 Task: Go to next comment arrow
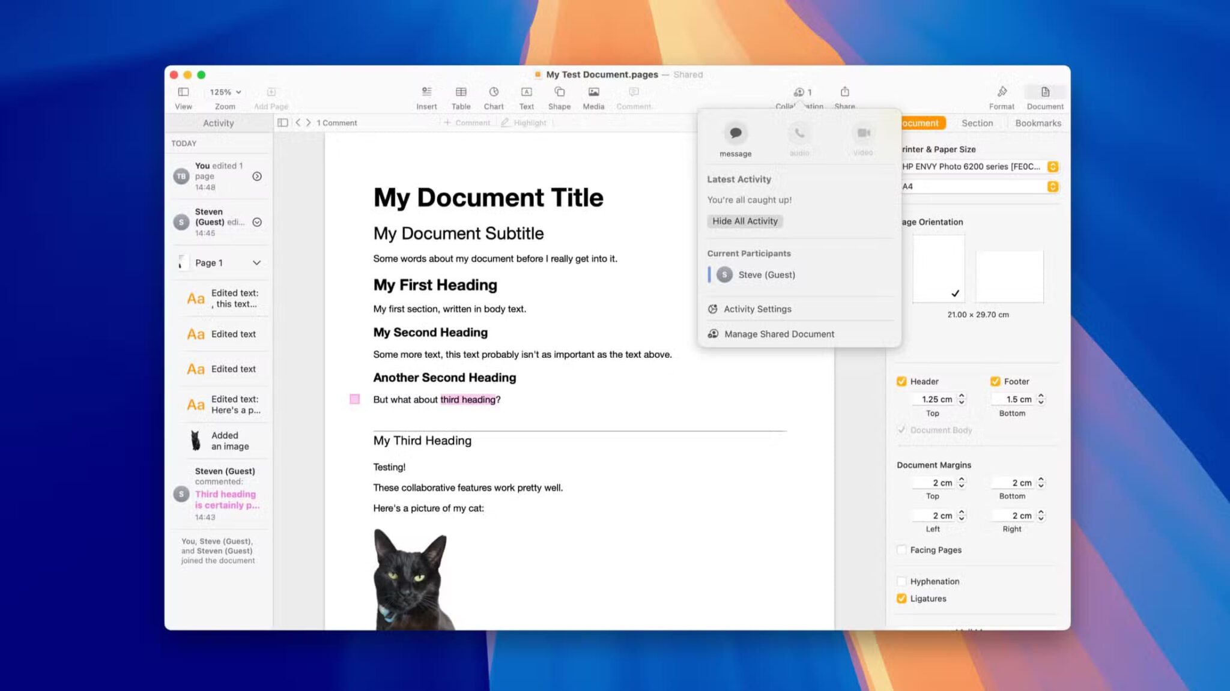click(x=308, y=122)
